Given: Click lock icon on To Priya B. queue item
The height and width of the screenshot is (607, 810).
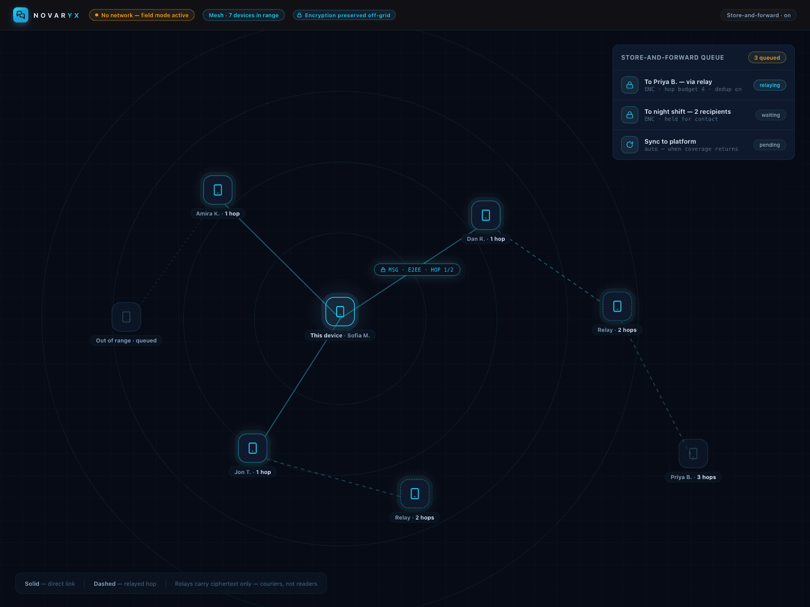Looking at the screenshot, I should [630, 85].
